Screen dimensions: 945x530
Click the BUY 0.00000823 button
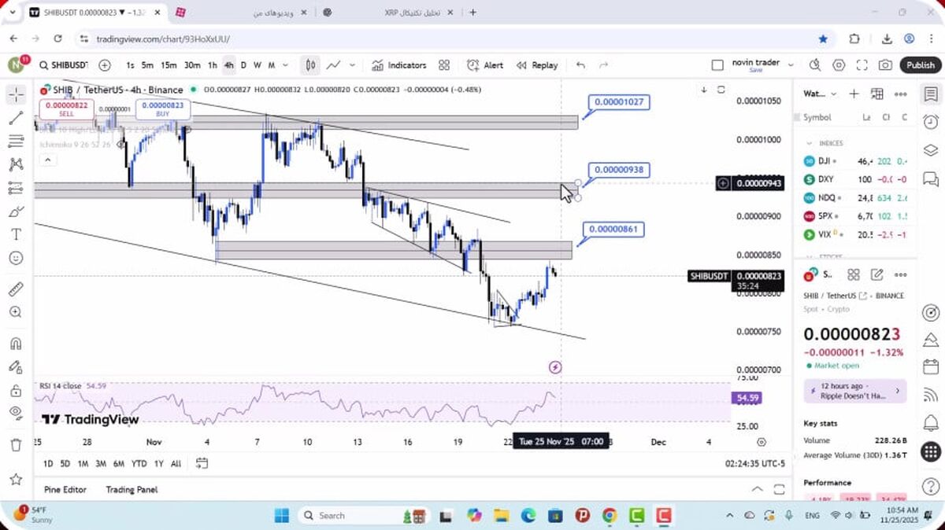163,109
